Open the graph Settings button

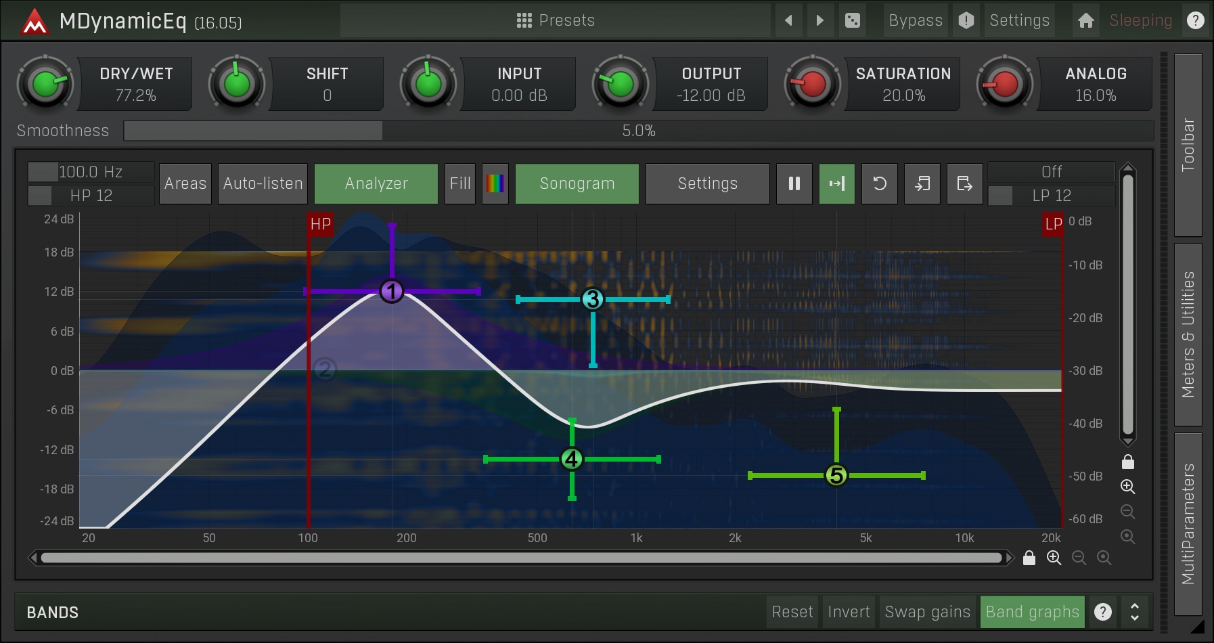(x=708, y=183)
